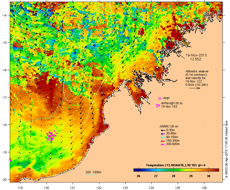Click the longitude axis label 123
The height and width of the screenshot is (190, 230).
[x=125, y=188]
